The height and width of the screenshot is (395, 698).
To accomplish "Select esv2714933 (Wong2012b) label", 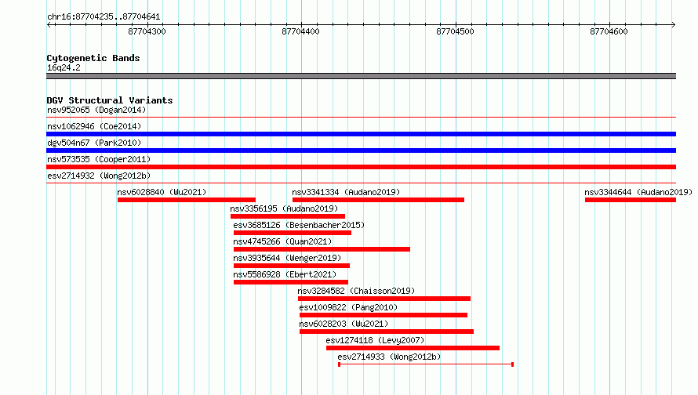I will pyautogui.click(x=389, y=357).
